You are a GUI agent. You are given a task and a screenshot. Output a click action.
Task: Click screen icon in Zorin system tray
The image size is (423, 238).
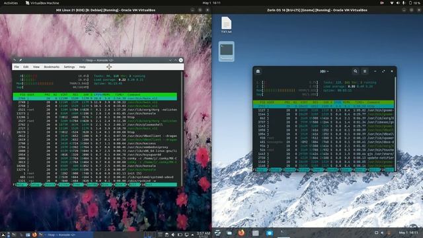[x=376, y=233]
